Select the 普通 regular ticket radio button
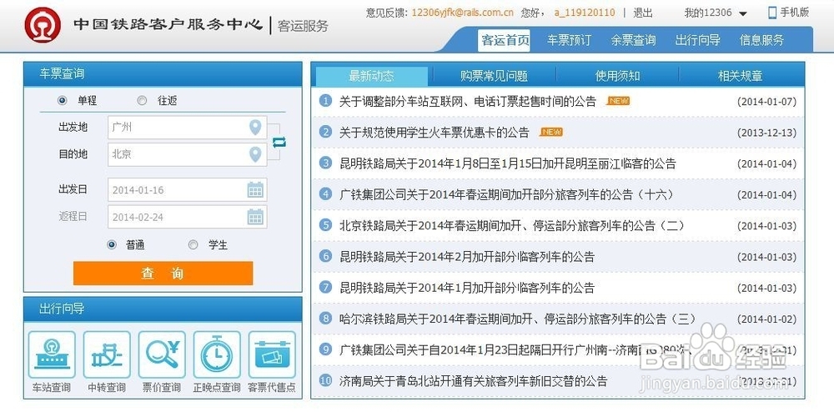Viewport: 834px width, 412px height. (x=111, y=245)
